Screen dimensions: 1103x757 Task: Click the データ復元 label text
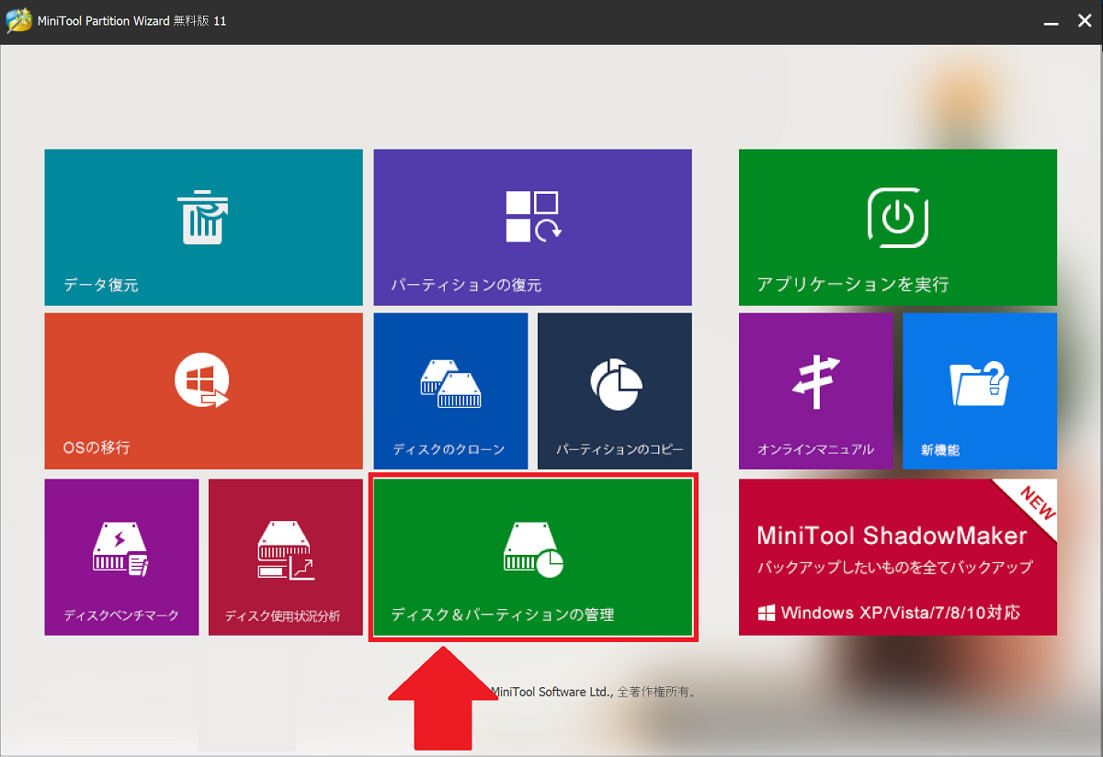click(x=101, y=285)
